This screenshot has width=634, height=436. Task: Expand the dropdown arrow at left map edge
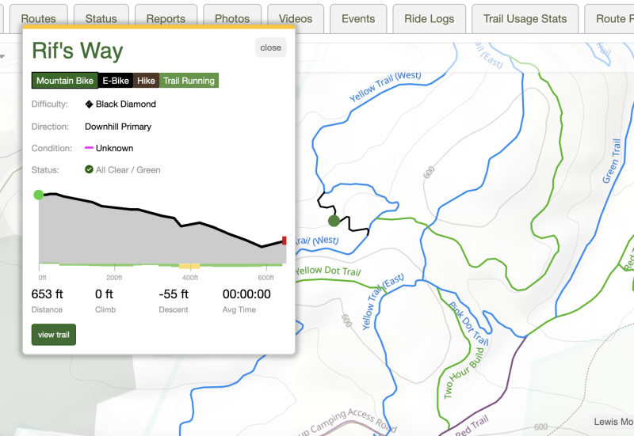click(x=2, y=56)
